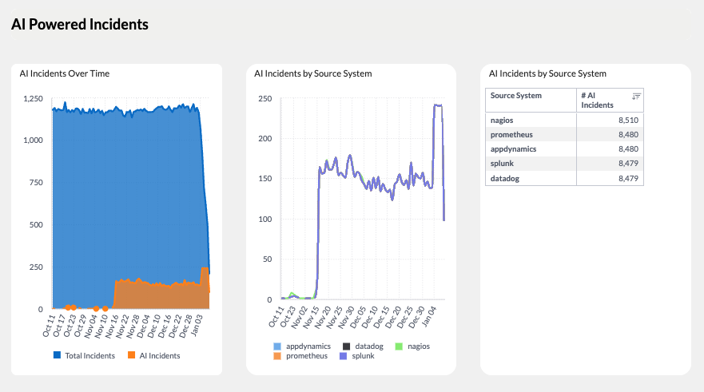Click the 8,479 value for splunk

click(628, 163)
